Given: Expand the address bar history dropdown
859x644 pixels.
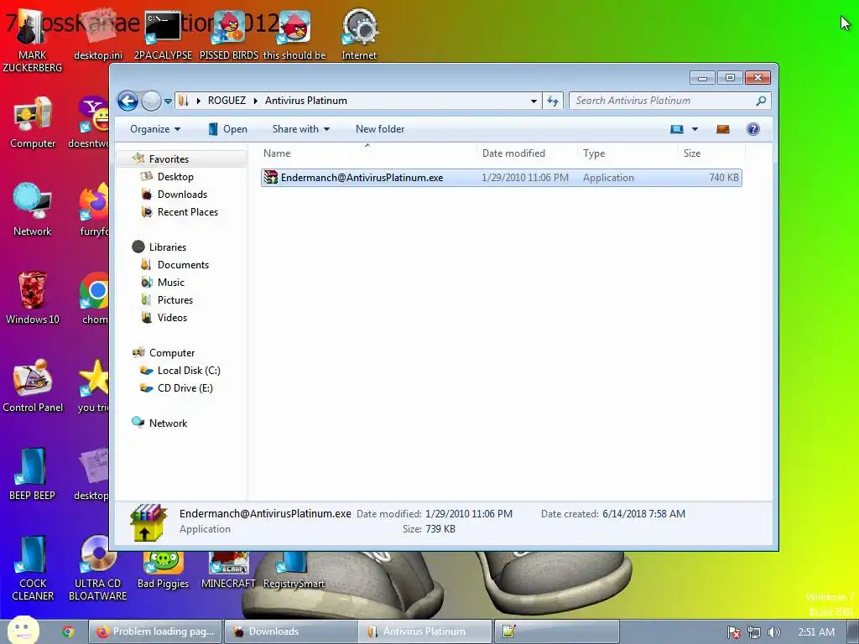Looking at the screenshot, I should pyautogui.click(x=534, y=101).
